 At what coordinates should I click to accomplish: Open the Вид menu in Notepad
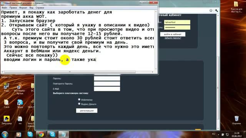[31, 8]
